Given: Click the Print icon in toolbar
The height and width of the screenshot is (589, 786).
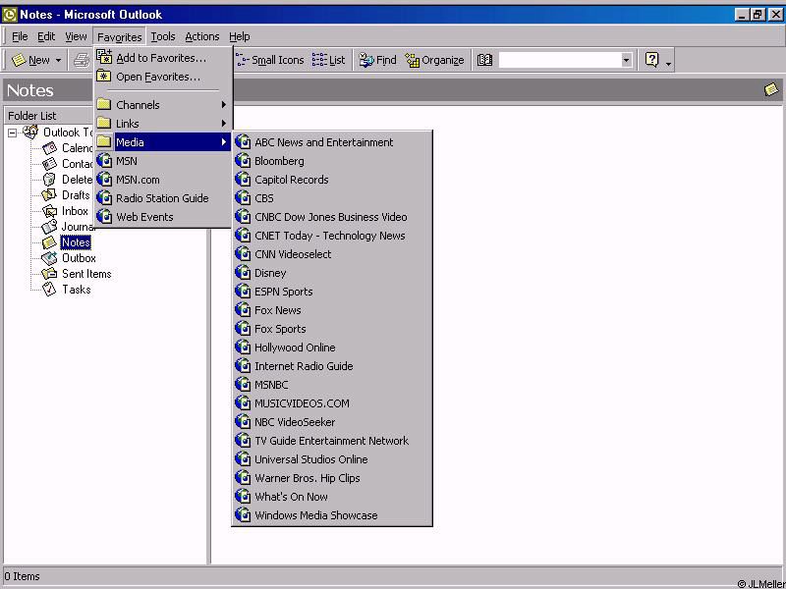Looking at the screenshot, I should [83, 60].
